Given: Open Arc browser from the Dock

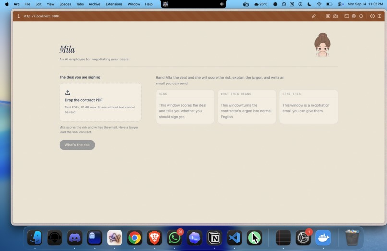Looking at the screenshot, I should coord(115,238).
